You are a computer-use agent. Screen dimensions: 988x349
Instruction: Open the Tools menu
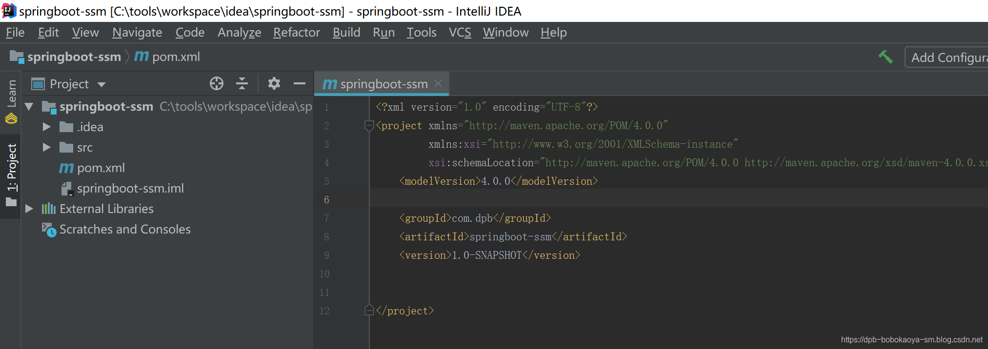(x=422, y=33)
